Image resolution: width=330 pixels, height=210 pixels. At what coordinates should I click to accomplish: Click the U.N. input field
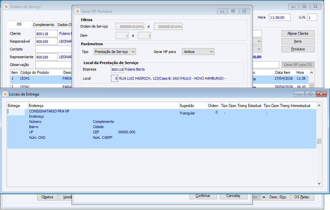click(x=312, y=17)
